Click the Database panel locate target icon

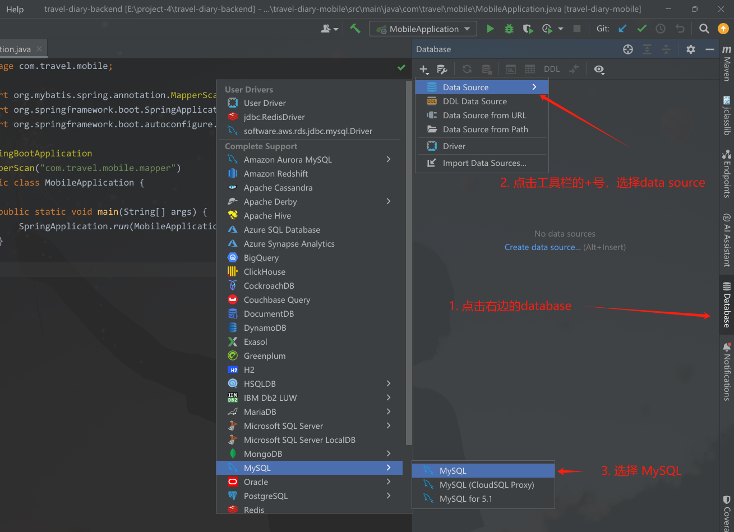tap(628, 49)
